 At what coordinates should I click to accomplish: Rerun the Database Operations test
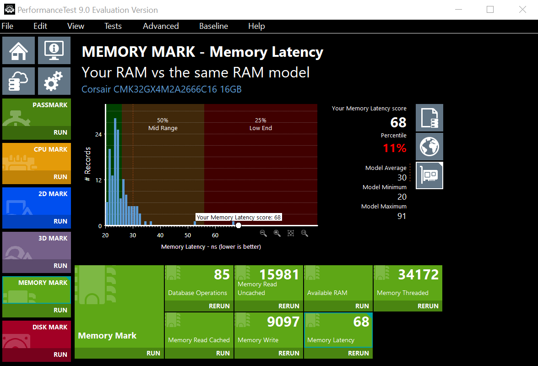[x=199, y=306]
